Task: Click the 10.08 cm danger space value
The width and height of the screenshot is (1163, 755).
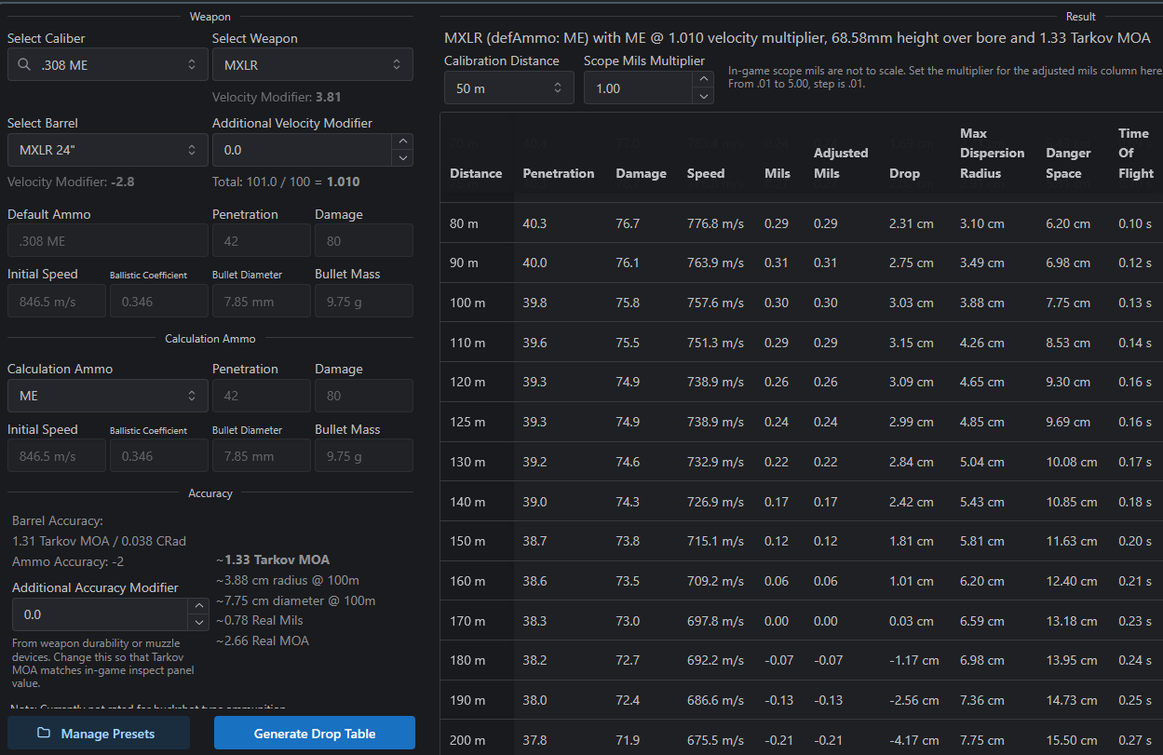Action: (1071, 462)
